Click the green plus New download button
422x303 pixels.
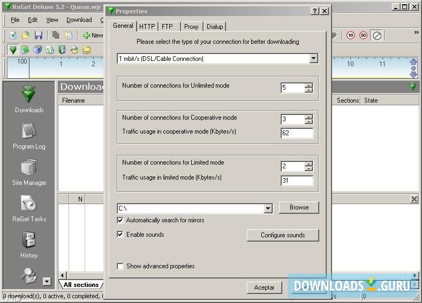[x=93, y=35]
